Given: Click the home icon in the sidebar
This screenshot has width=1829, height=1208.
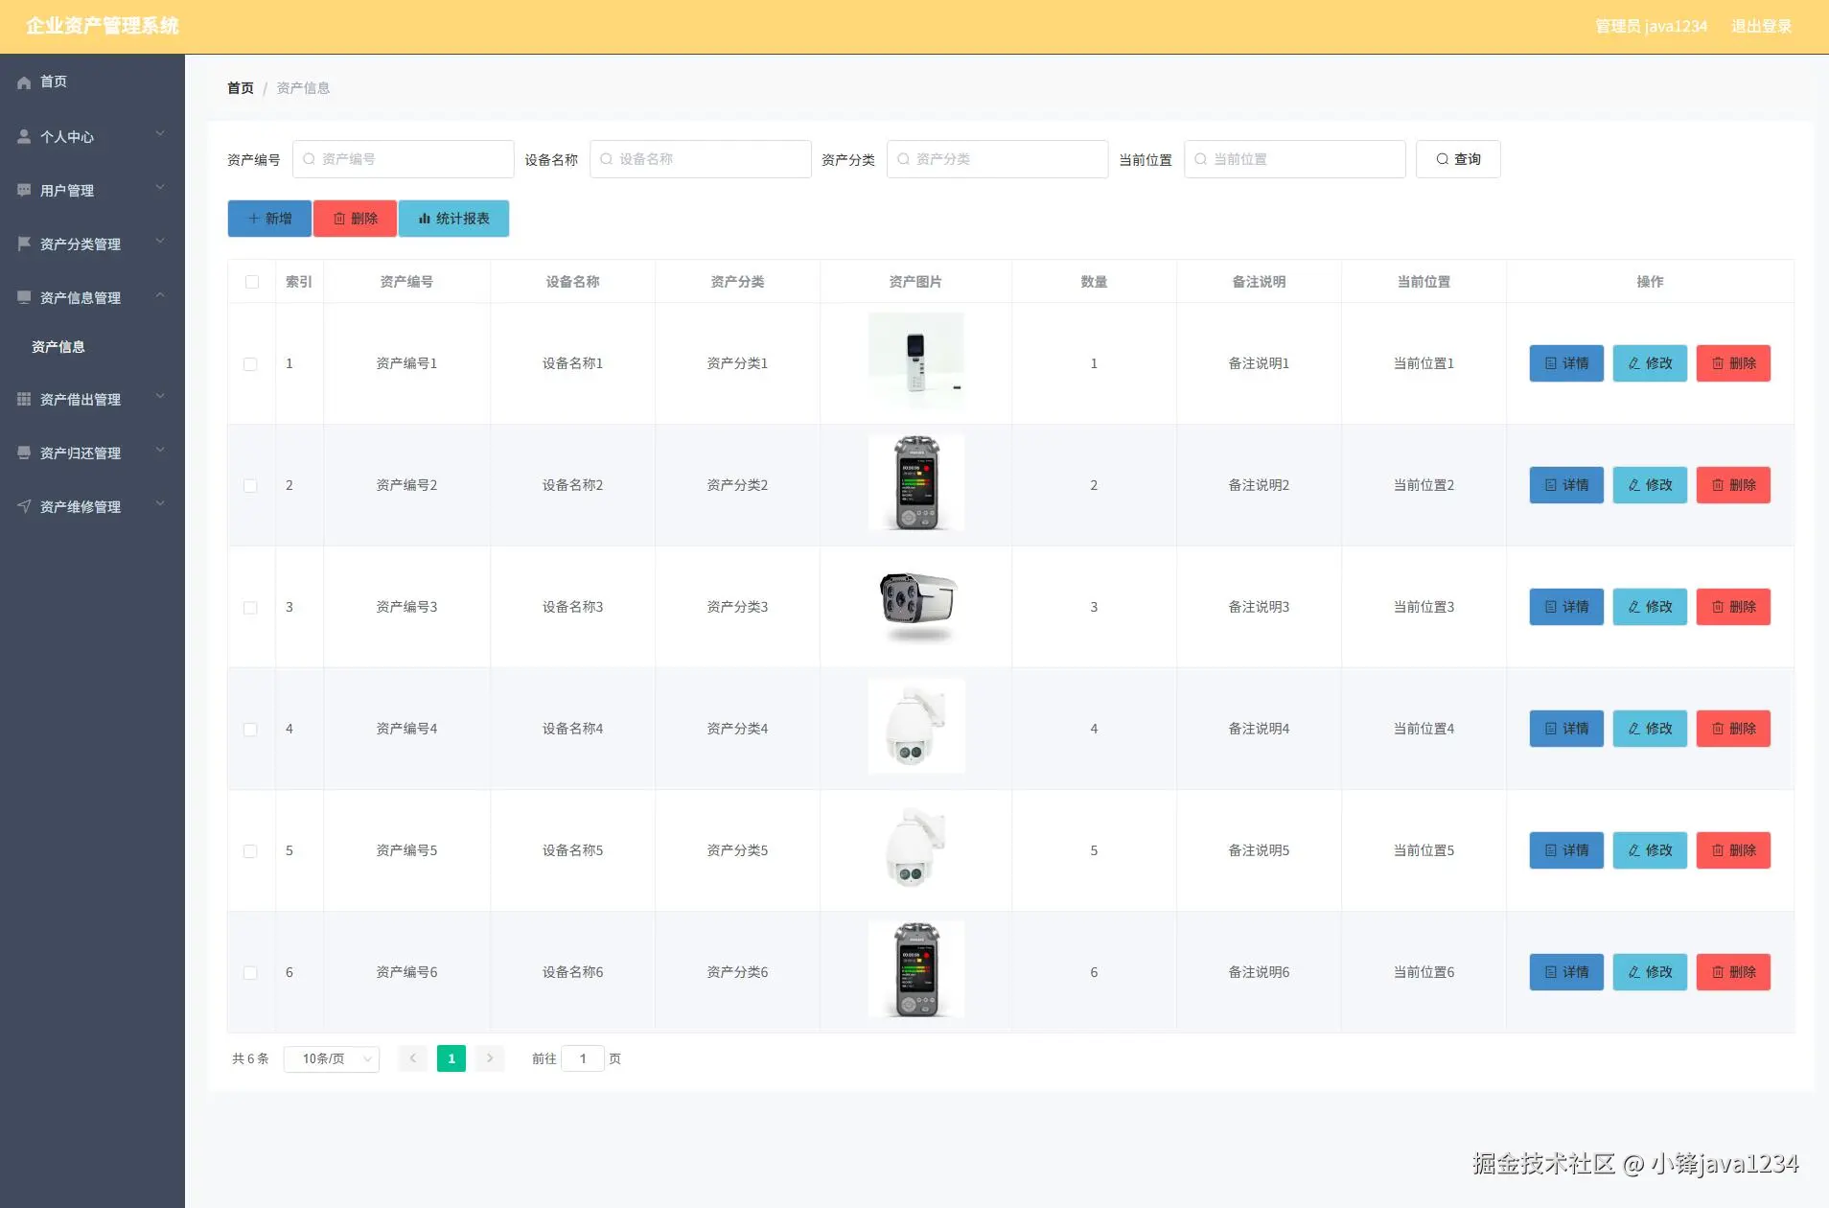Looking at the screenshot, I should (24, 82).
